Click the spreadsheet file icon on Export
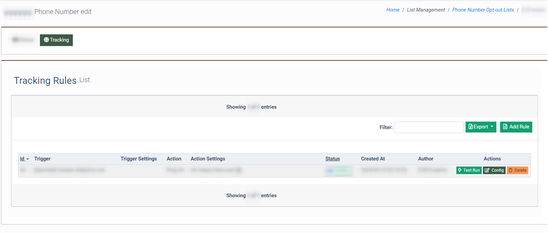Image resolution: width=548 pixels, height=233 pixels. (x=470, y=127)
